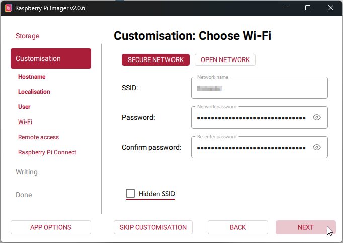This screenshot has height=243, width=343.
Task: Select the Wi-Fi sidebar link
Action: [x=25, y=122]
